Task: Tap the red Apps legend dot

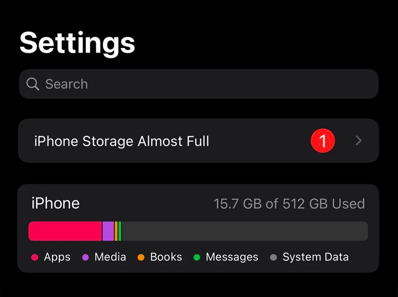Action: pyautogui.click(x=35, y=258)
